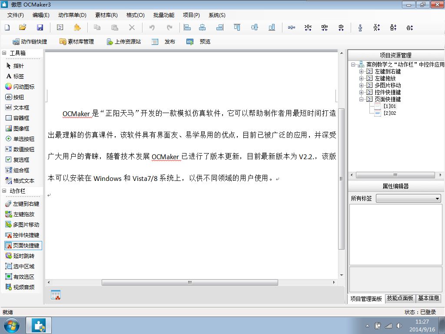Click the undo arrow toolbar icon
Viewport: 445px width, 334px height.
click(x=152, y=27)
